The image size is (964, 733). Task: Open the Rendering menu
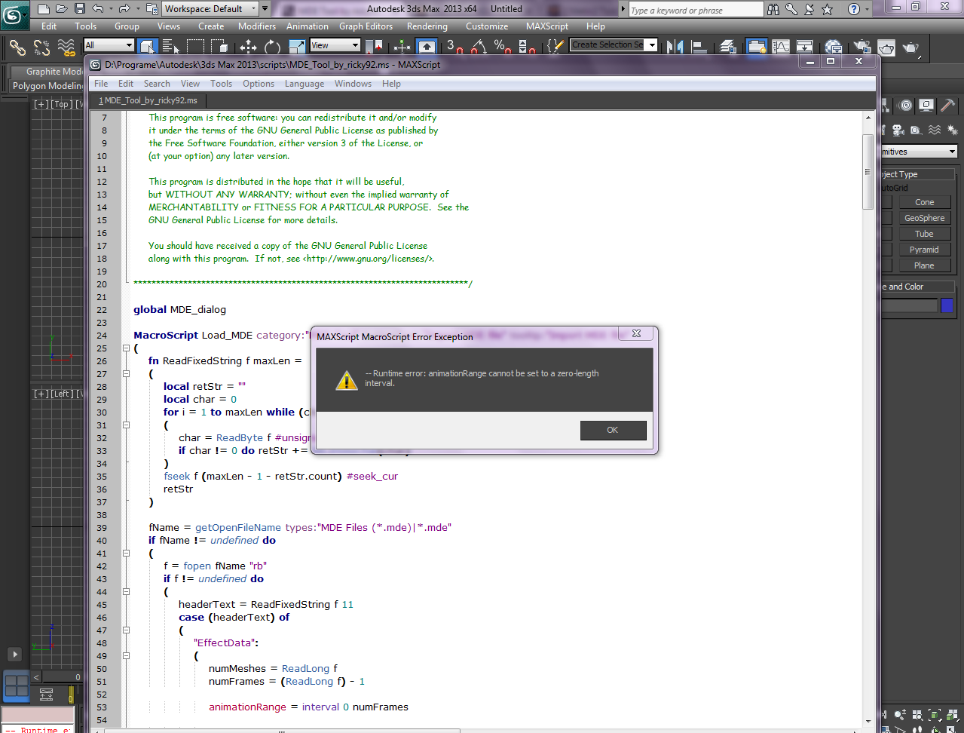427,26
